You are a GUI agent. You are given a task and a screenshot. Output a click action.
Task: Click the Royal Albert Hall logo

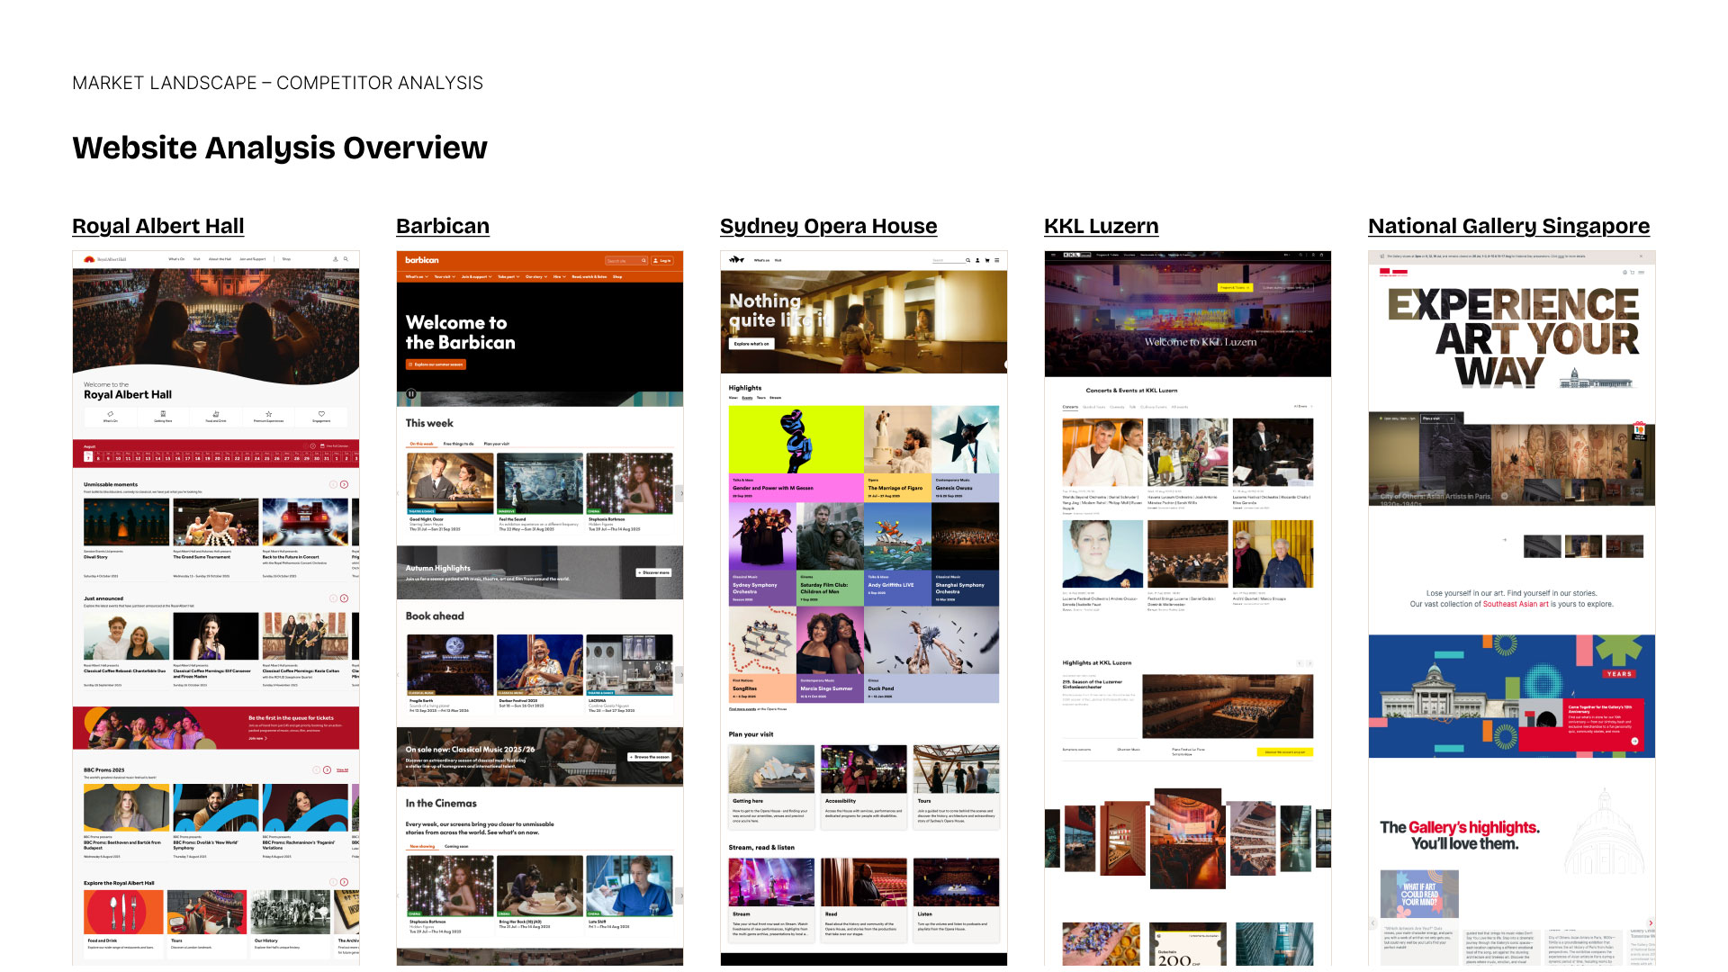(104, 259)
